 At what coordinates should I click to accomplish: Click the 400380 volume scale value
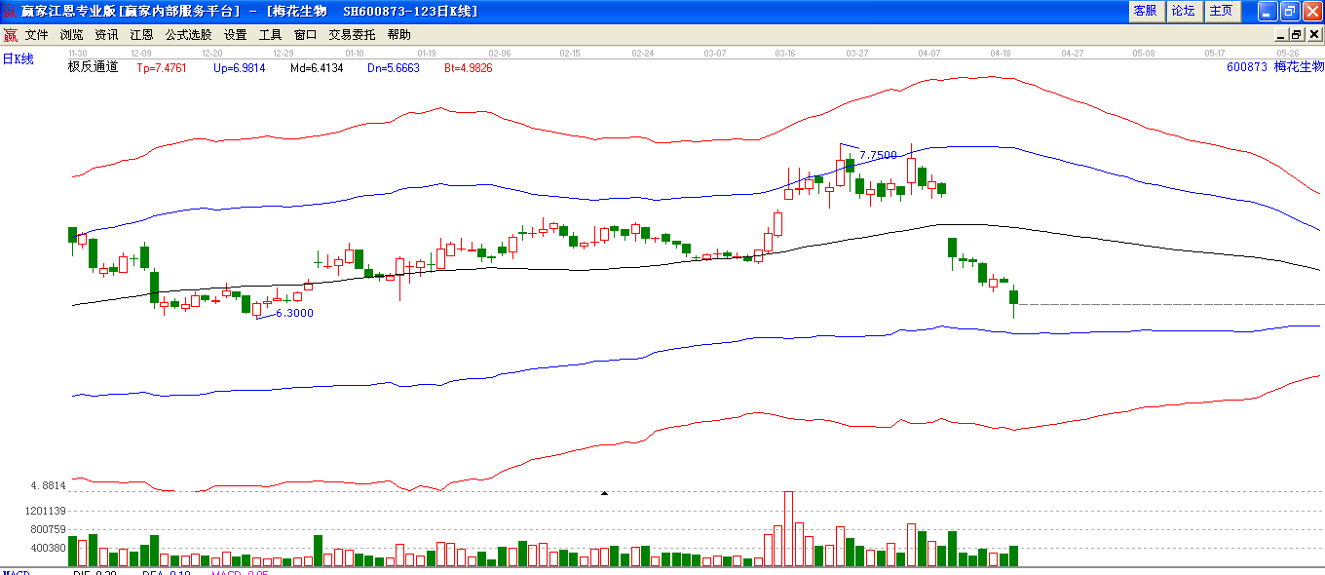[x=48, y=548]
